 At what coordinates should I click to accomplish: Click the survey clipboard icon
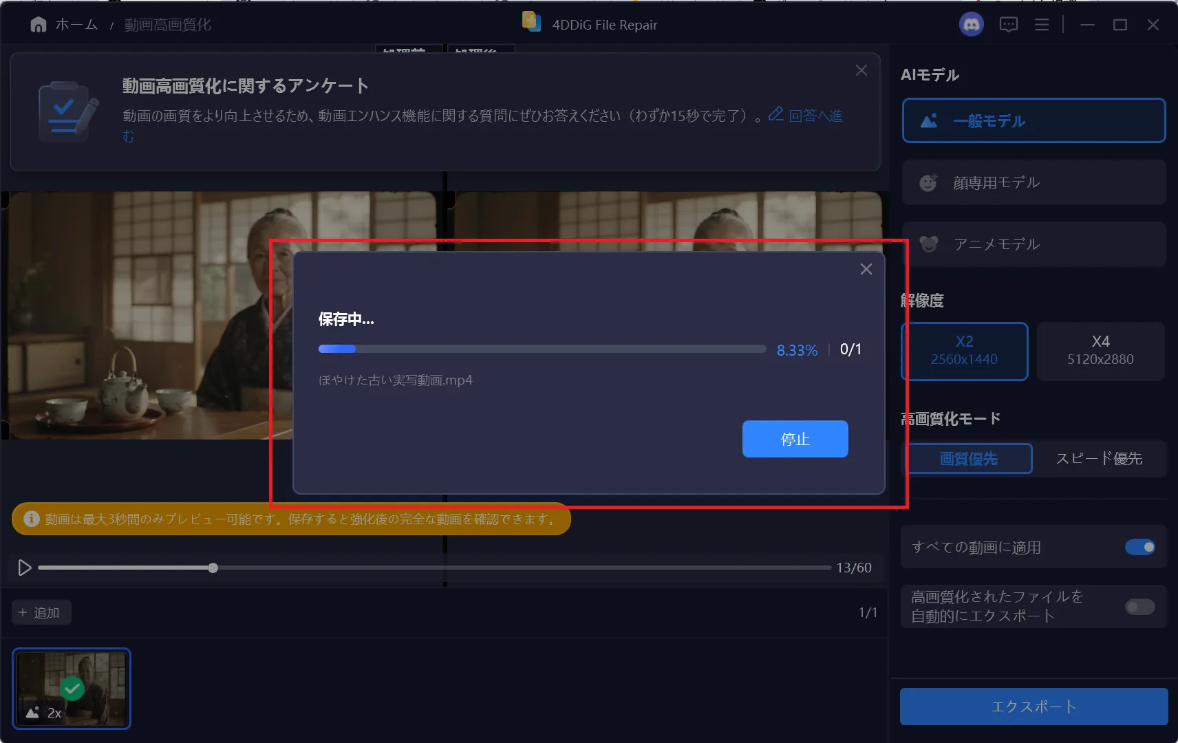coord(67,111)
